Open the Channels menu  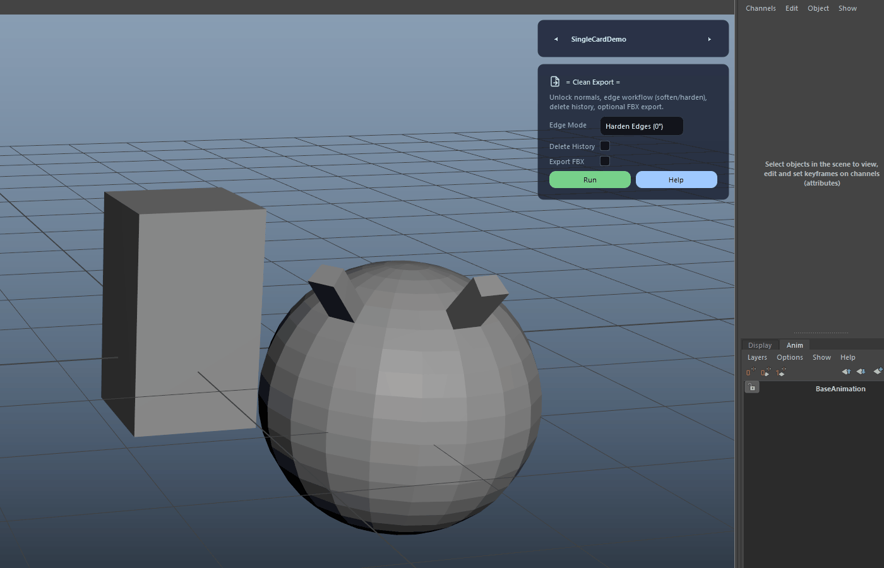pyautogui.click(x=760, y=8)
